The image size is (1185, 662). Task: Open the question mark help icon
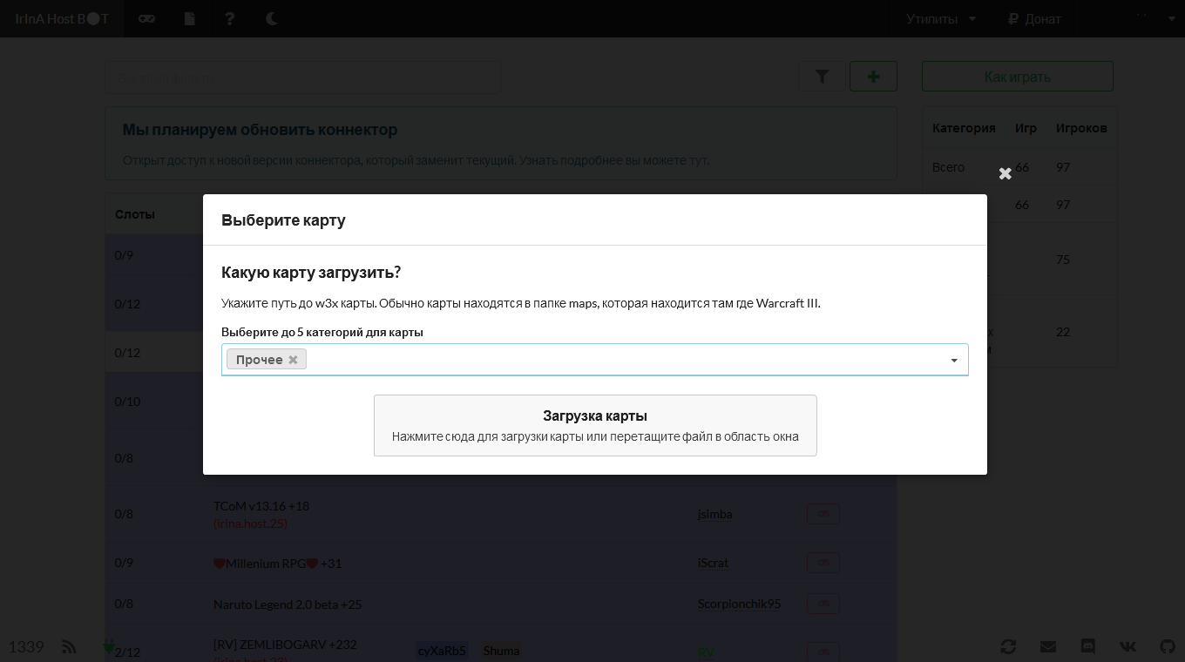230,18
